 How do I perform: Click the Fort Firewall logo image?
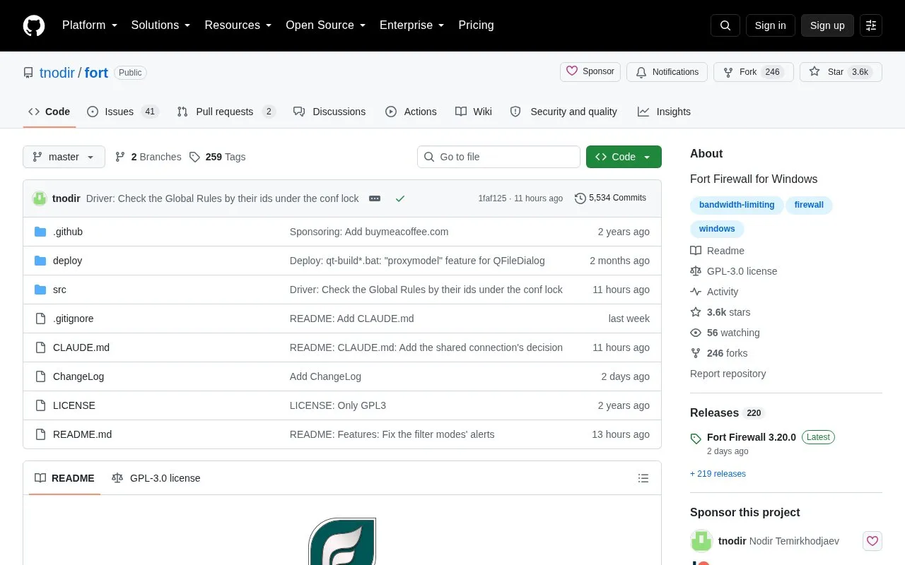(342, 542)
